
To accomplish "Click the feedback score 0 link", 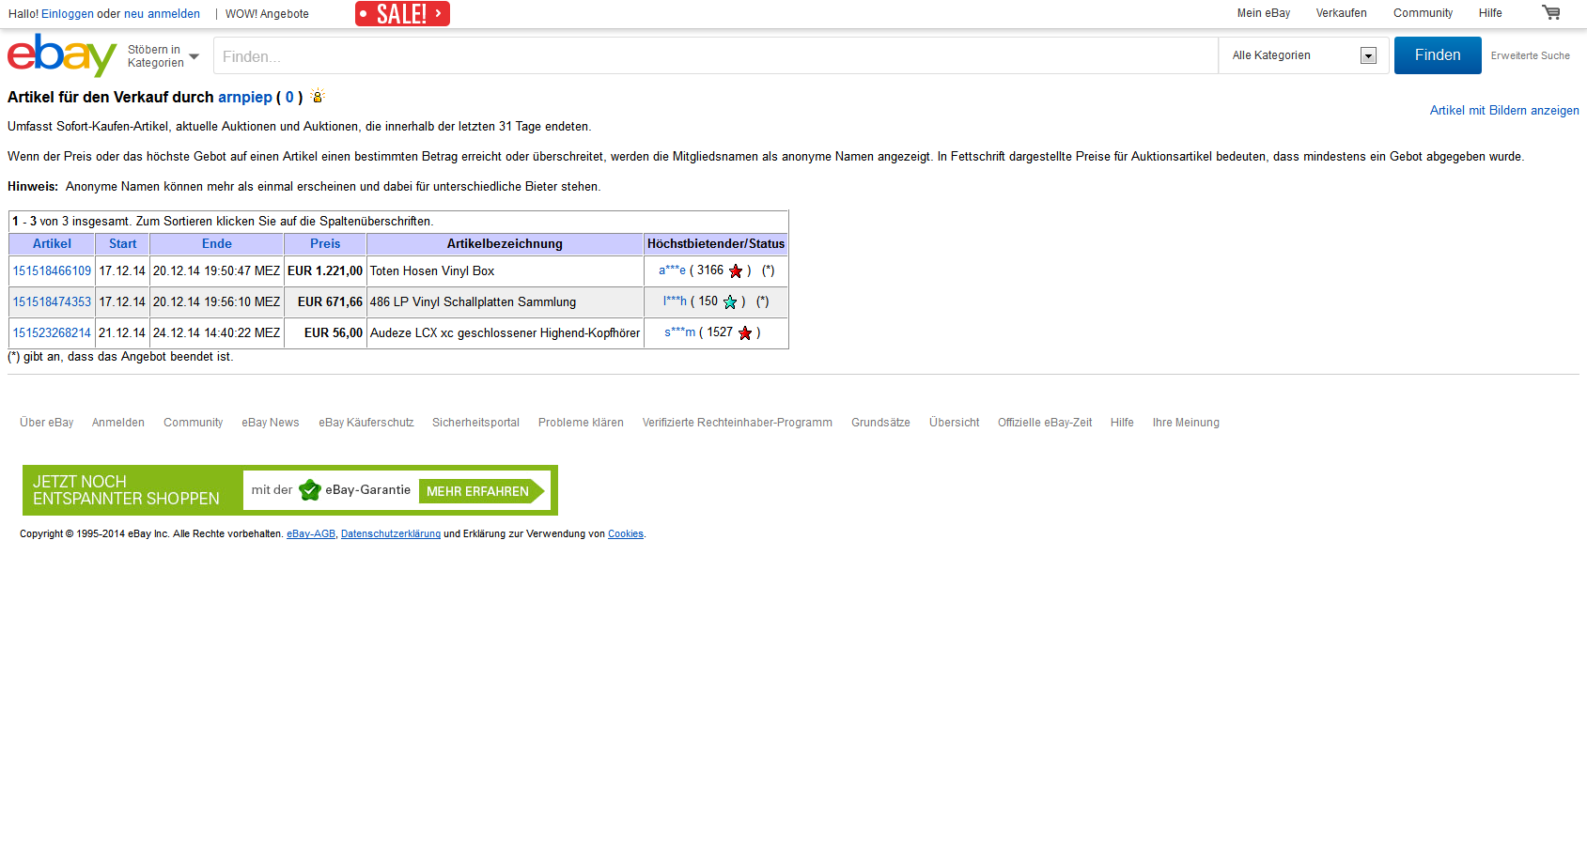I will pos(289,97).
